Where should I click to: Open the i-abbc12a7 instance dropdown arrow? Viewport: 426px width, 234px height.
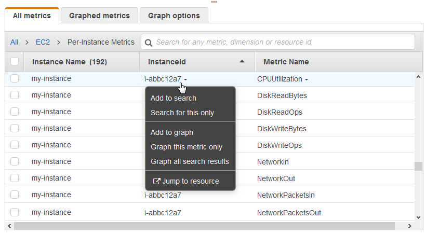pos(185,79)
